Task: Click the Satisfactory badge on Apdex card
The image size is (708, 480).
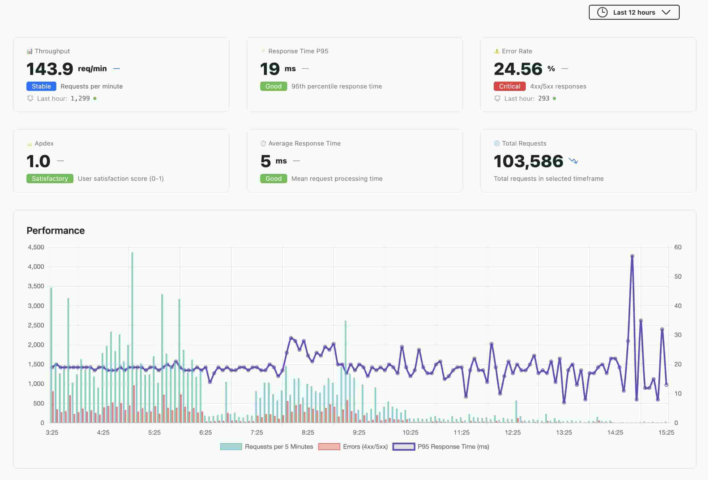Action: tap(50, 178)
